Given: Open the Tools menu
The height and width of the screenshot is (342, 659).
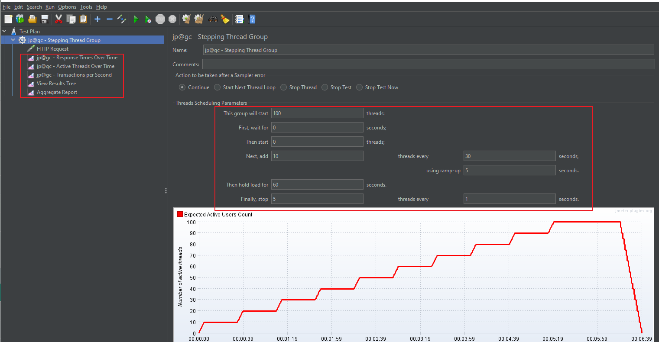Looking at the screenshot, I should [x=86, y=7].
